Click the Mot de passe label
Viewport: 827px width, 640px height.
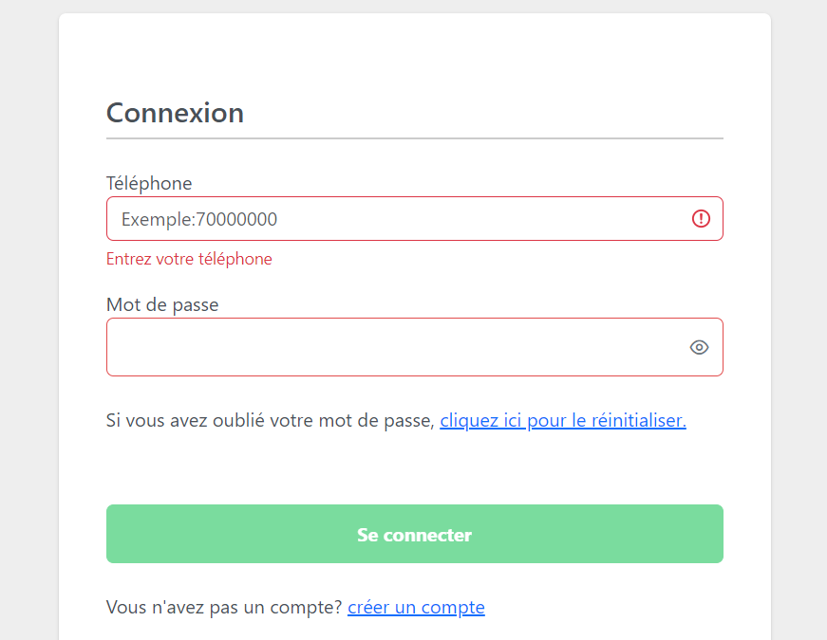click(x=162, y=304)
